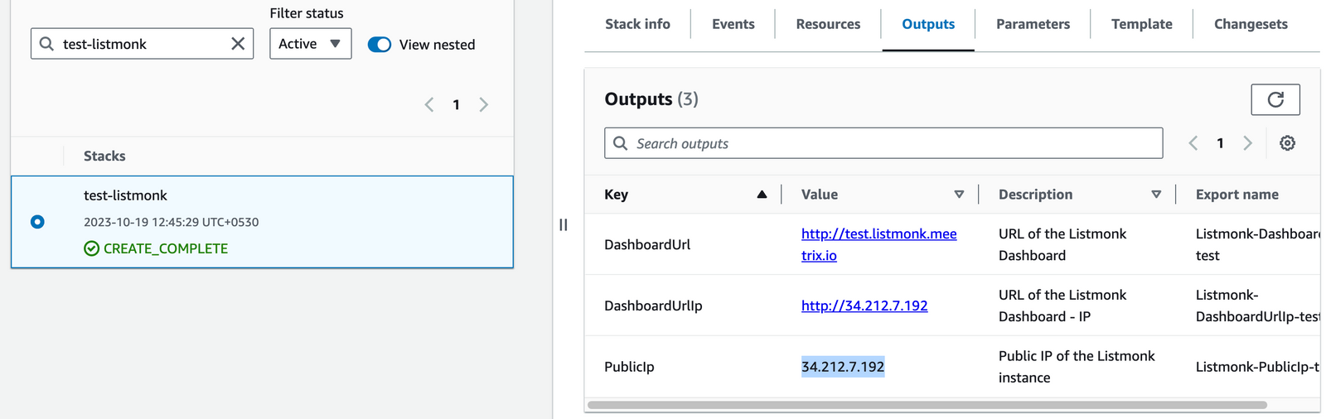1326x419 pixels.
Task: Click the CREATE_COMPLETE status text
Action: pyautogui.click(x=166, y=248)
